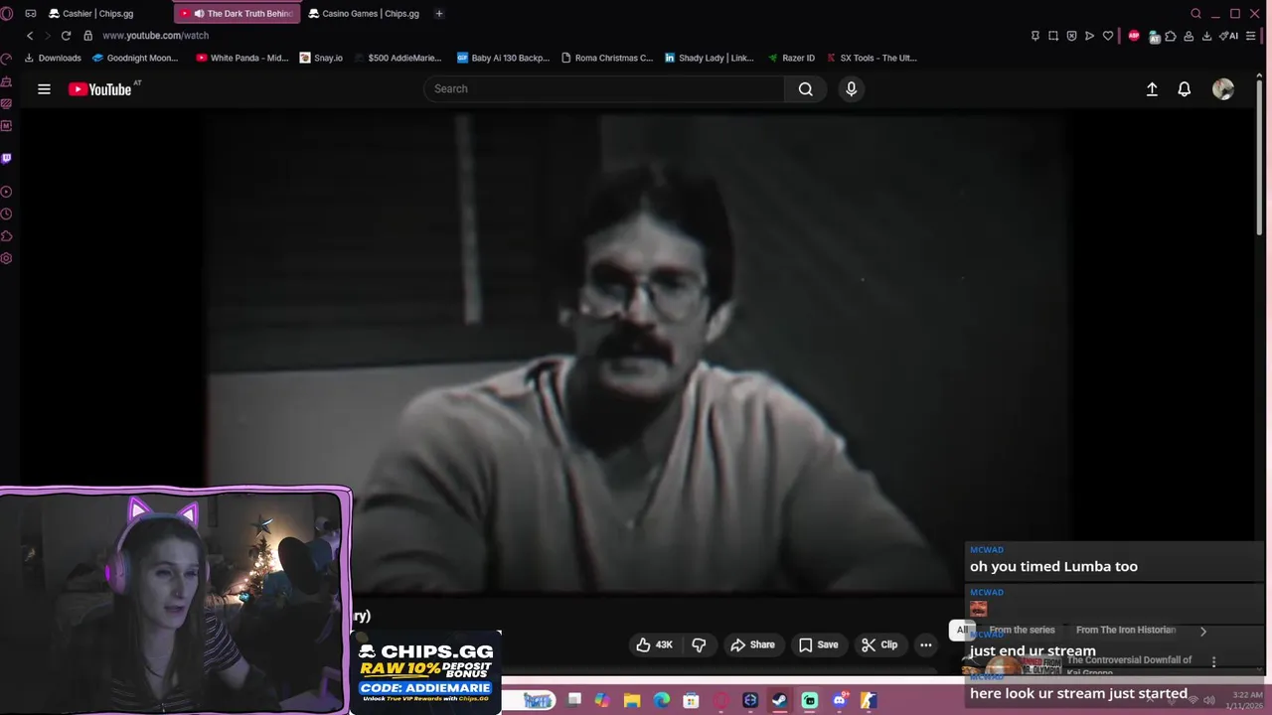Open the Opera GX main menu logo
Image resolution: width=1272 pixels, height=715 pixels.
point(7,14)
